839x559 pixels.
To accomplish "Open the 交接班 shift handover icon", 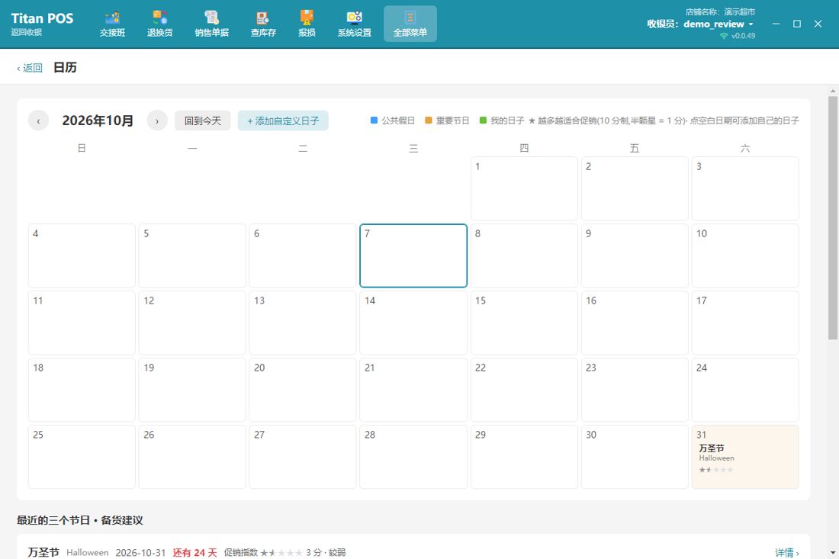I will pyautogui.click(x=112, y=24).
